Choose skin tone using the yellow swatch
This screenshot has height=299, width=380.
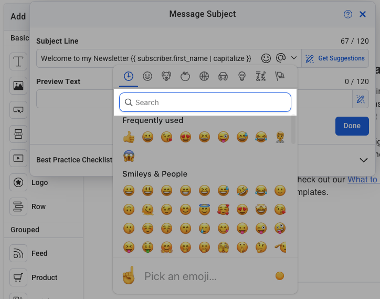click(280, 276)
